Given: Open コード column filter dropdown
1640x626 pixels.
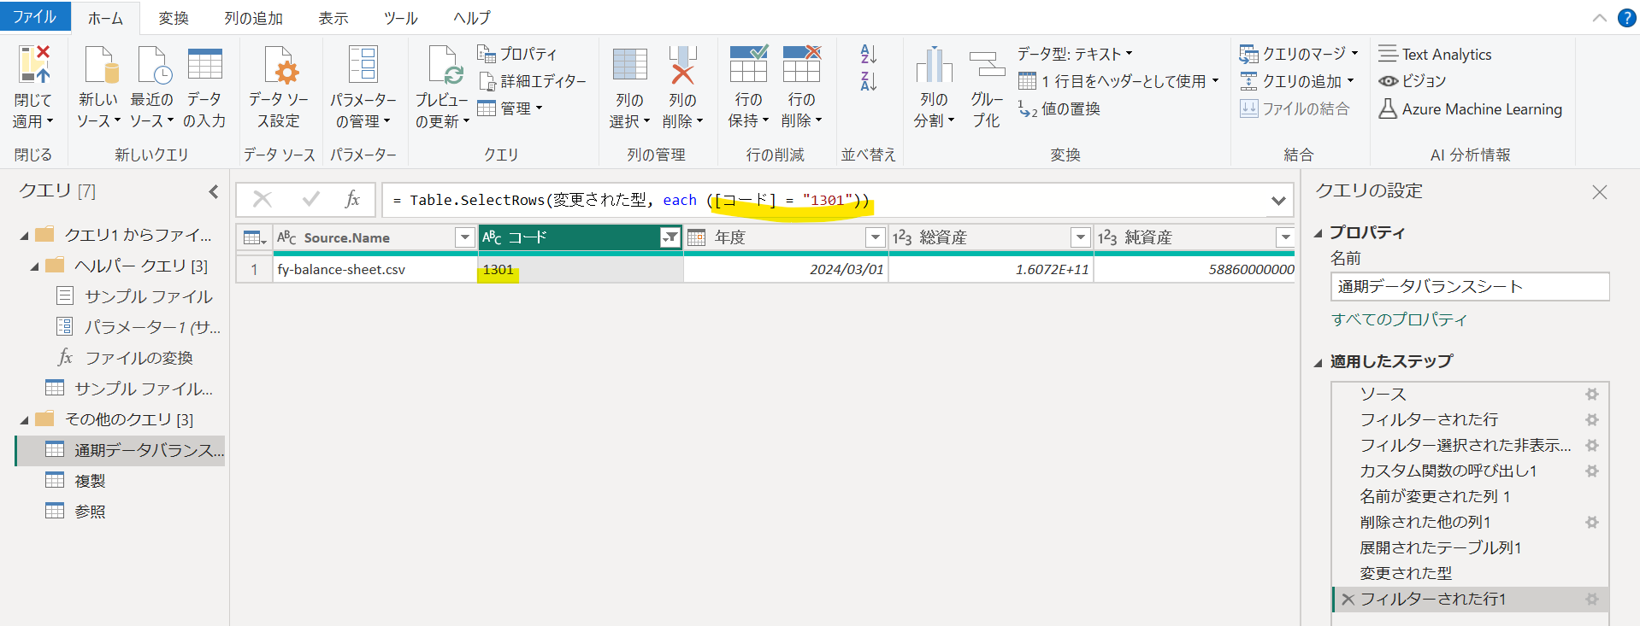Looking at the screenshot, I should coord(670,237).
